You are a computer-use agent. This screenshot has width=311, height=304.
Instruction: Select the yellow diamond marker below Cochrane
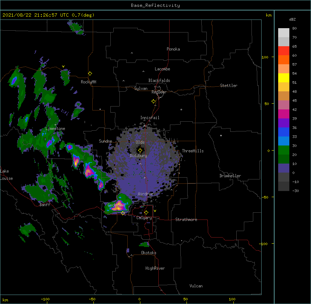click(x=123, y=213)
